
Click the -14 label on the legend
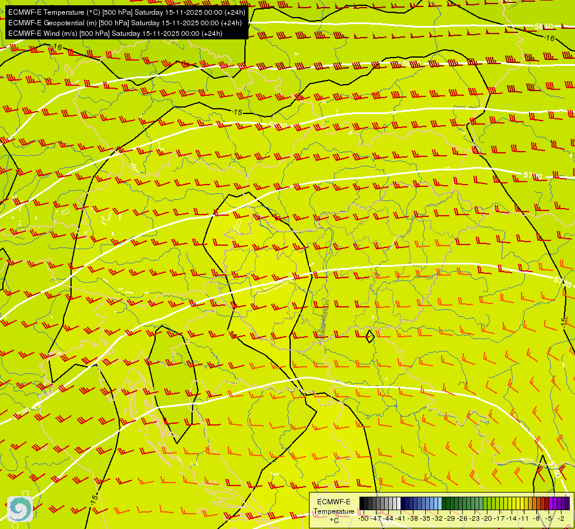(x=512, y=518)
